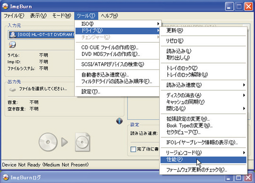Minimize the ImgBurn main window
Screen dimensions: 255x183
pyautogui.click(x=229, y=7)
